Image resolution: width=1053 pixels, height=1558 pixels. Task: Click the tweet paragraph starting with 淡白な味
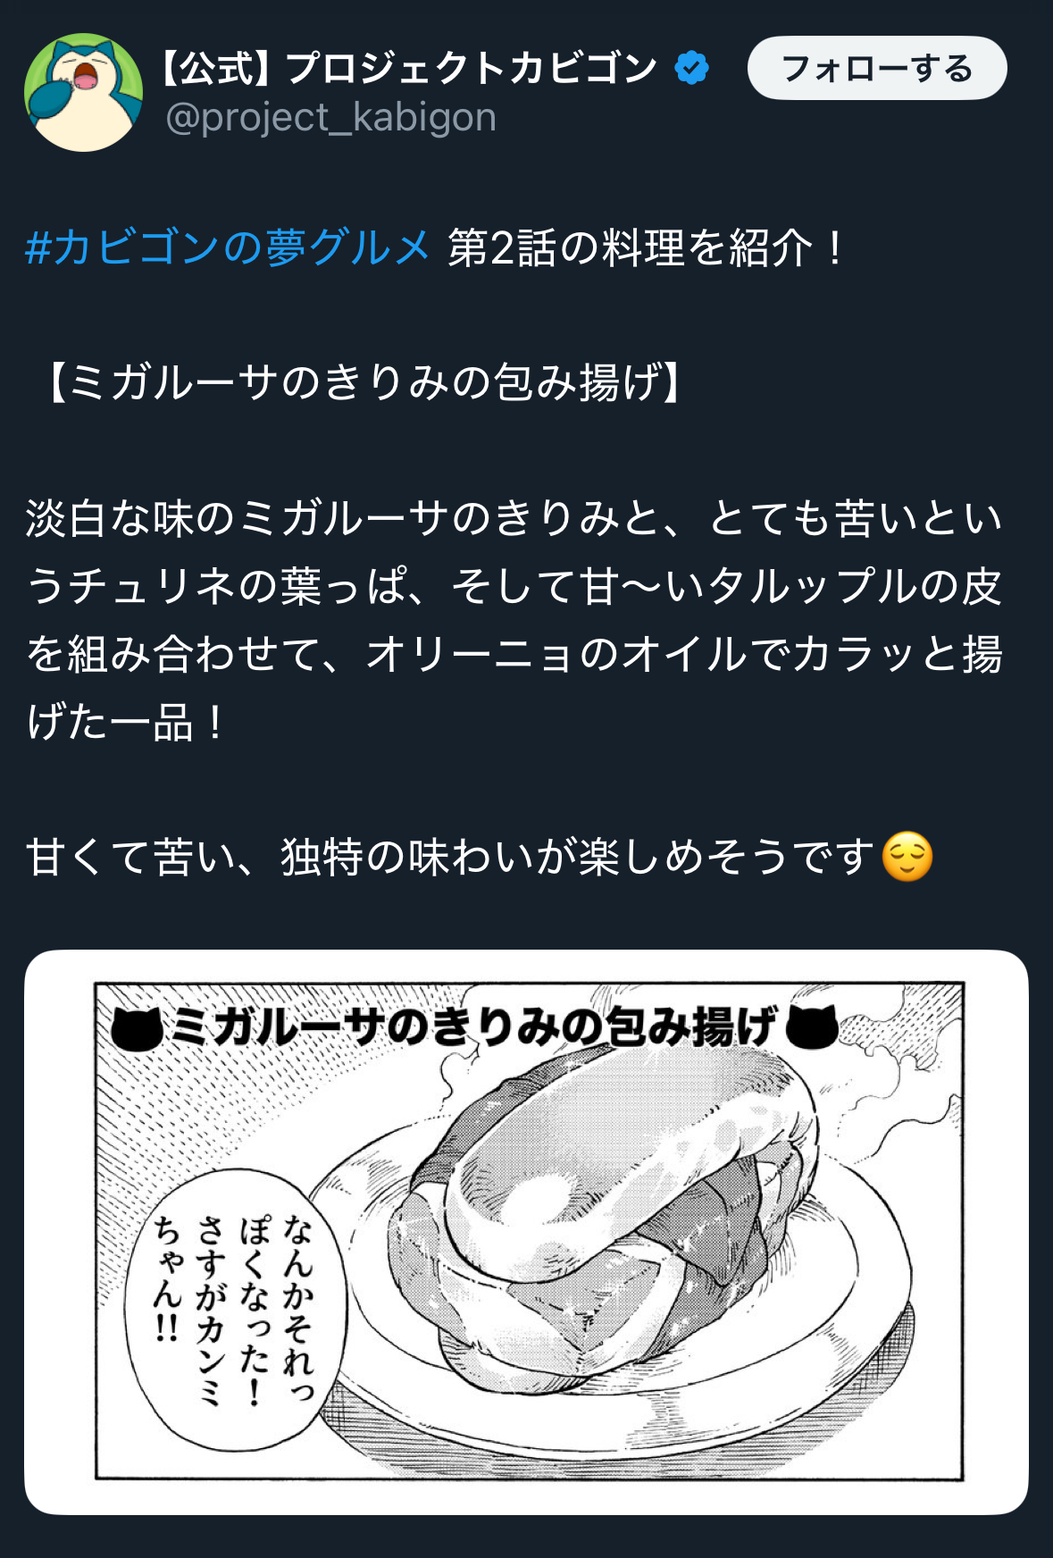click(514, 620)
